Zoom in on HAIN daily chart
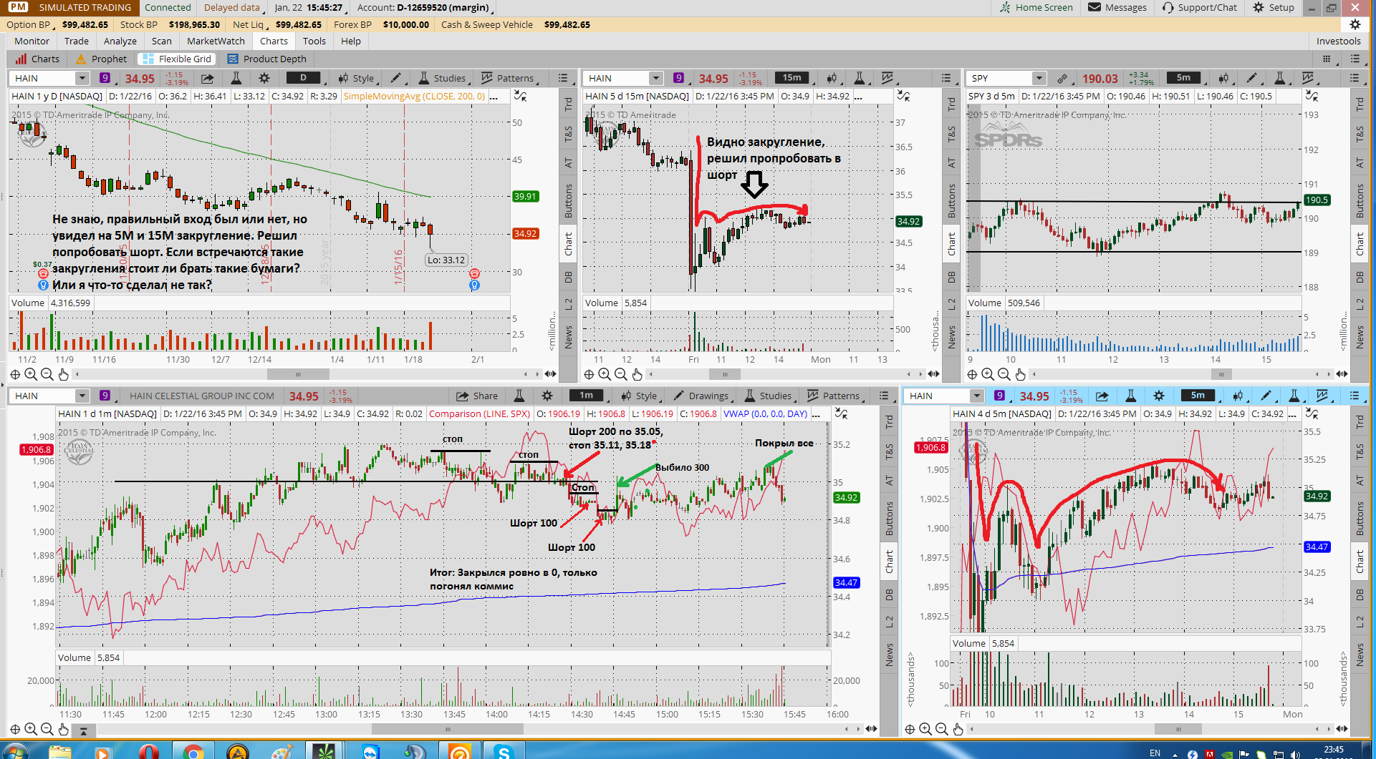Image resolution: width=1376 pixels, height=759 pixels. [31, 374]
